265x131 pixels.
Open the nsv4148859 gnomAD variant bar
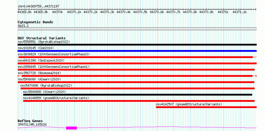(x=139, y=101)
